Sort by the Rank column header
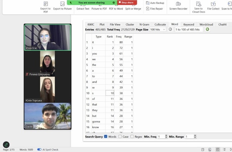232x152 pixels. tap(110, 37)
